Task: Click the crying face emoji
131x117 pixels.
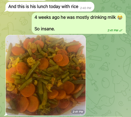Action: [120, 17]
